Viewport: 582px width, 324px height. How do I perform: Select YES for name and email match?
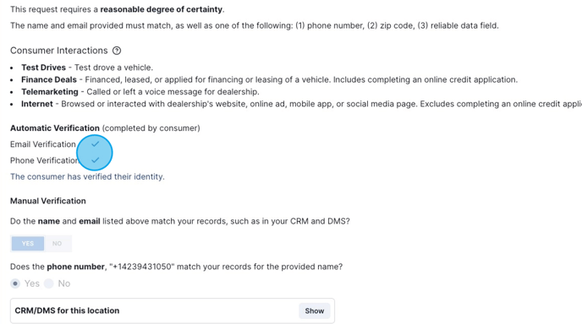28,243
